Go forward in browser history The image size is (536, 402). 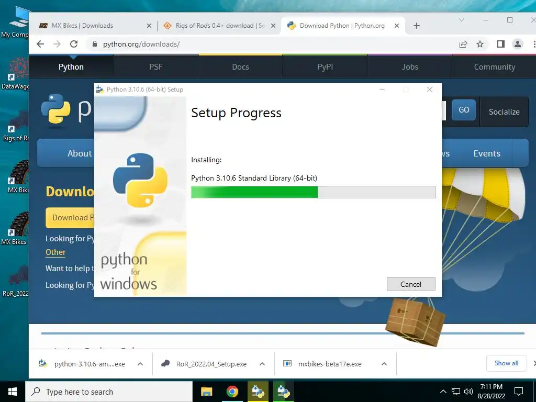(57, 44)
